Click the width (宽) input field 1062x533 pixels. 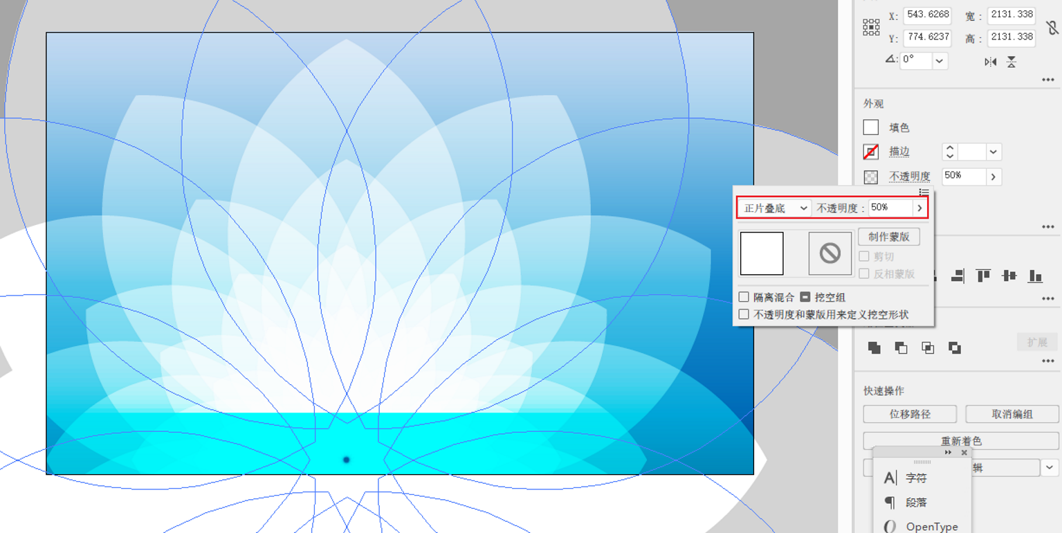coord(1011,15)
